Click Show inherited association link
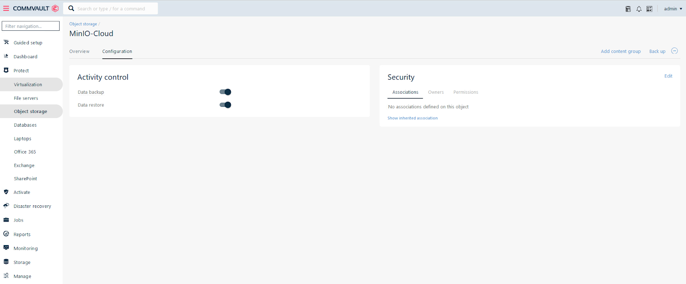This screenshot has width=686, height=284. pos(412,118)
